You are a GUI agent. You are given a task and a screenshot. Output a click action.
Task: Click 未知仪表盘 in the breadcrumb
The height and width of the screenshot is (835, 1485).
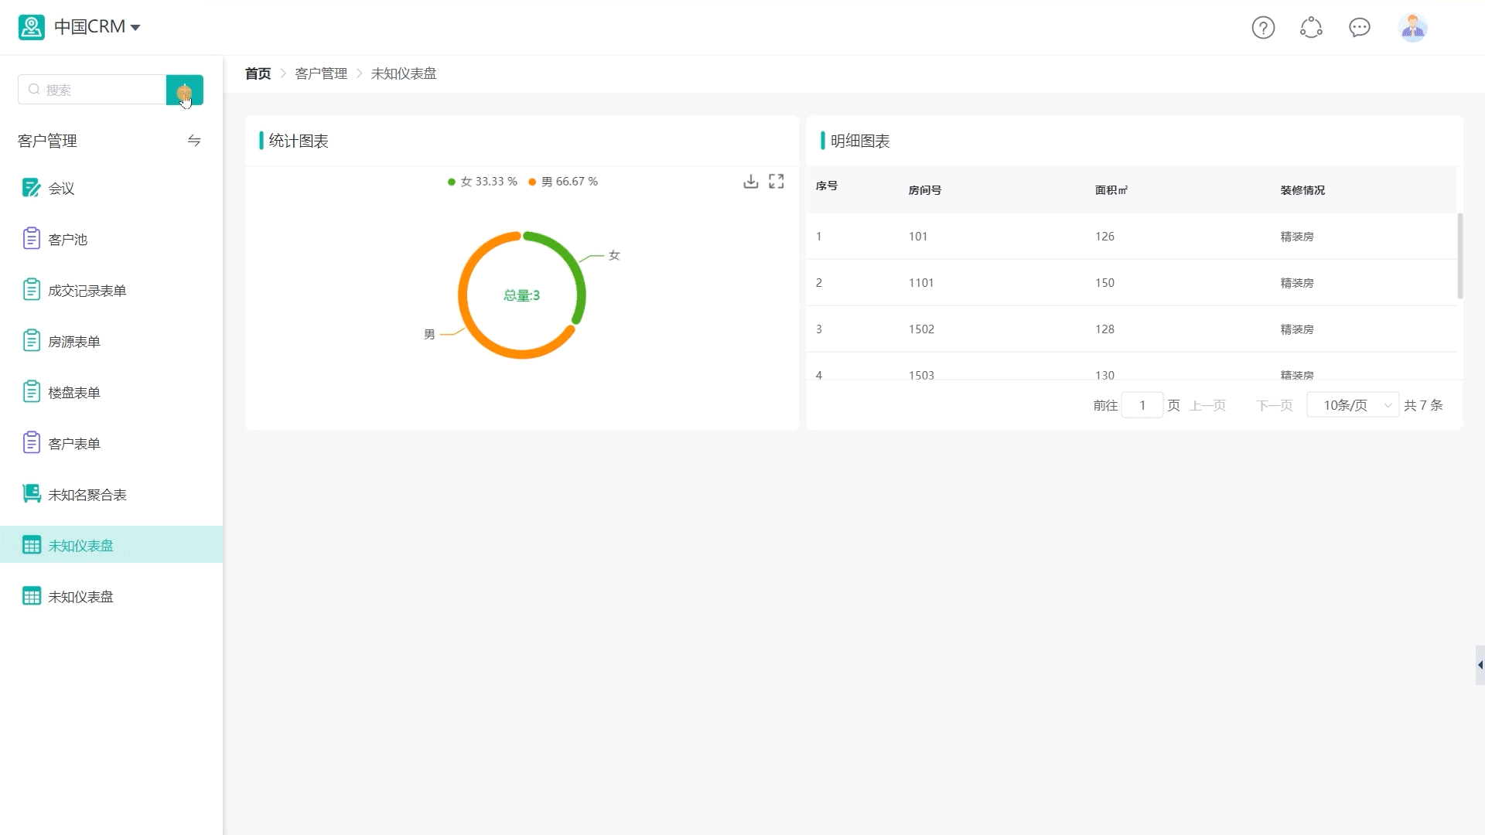pos(404,73)
